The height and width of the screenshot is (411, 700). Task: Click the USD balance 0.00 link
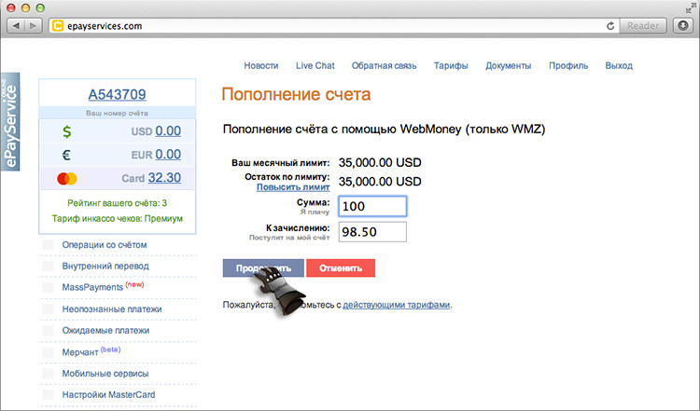click(168, 131)
